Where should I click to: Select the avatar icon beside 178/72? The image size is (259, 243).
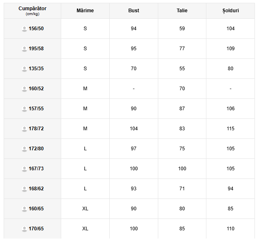click(24, 129)
